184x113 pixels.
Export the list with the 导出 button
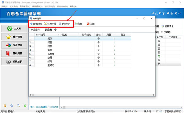tap(78, 24)
